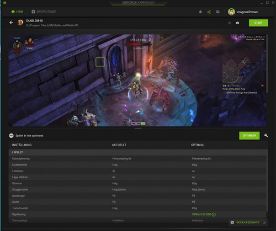Image resolution: width=276 pixels, height=231 pixels.
Task: Switch to the HEM tab
Action: [17, 12]
